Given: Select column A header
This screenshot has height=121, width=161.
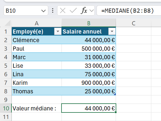Looking at the screenshot, I should [x=37, y=23].
